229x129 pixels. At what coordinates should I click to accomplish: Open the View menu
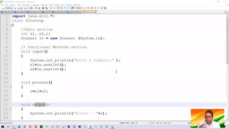19,5
